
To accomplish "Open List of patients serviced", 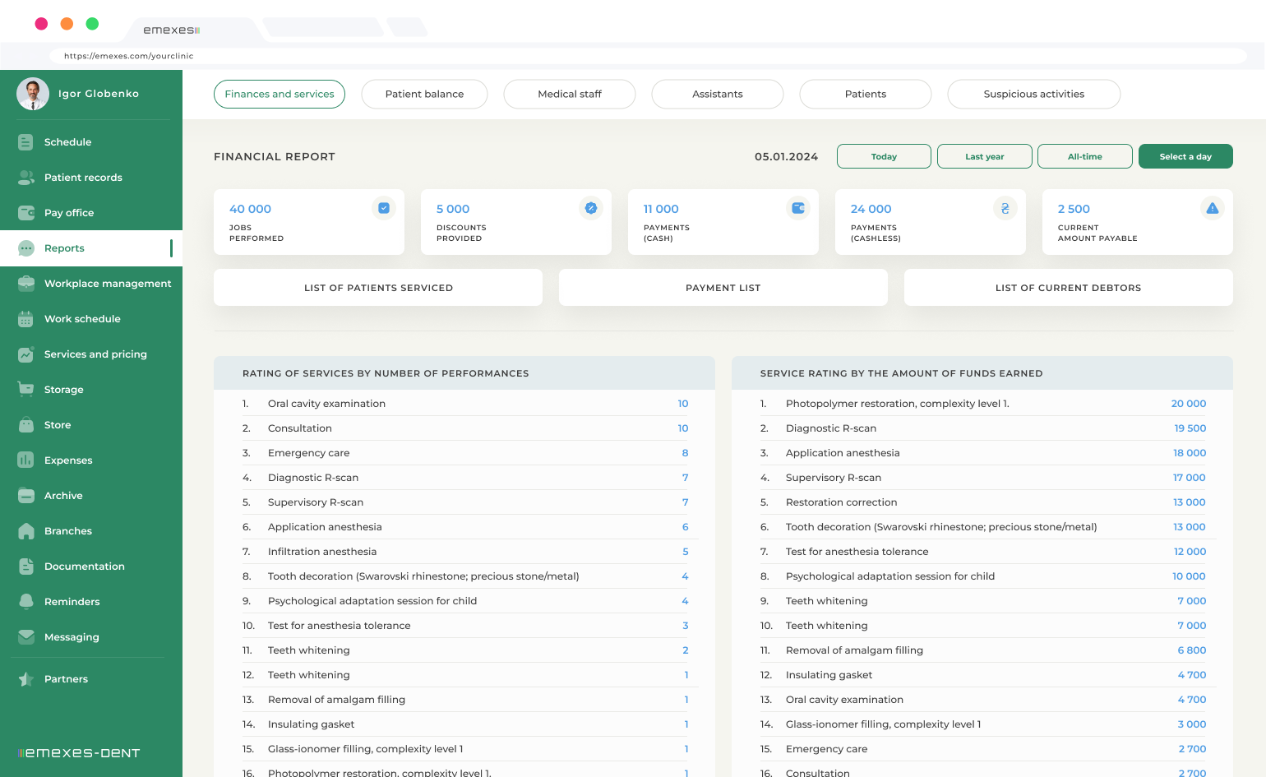I will coord(378,288).
